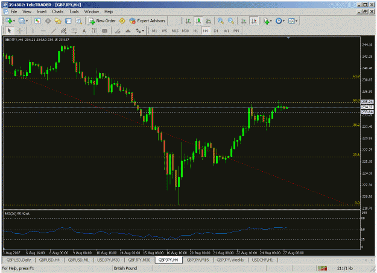This screenshot has height=273, width=377.
Task: Switch chart to bar chart mode
Action: [188, 21]
